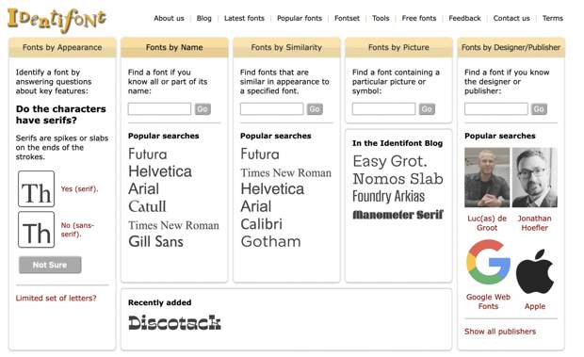Screen dimensions: 584x357
Task: Open the Google Web Fonts logo
Action: [x=488, y=263]
